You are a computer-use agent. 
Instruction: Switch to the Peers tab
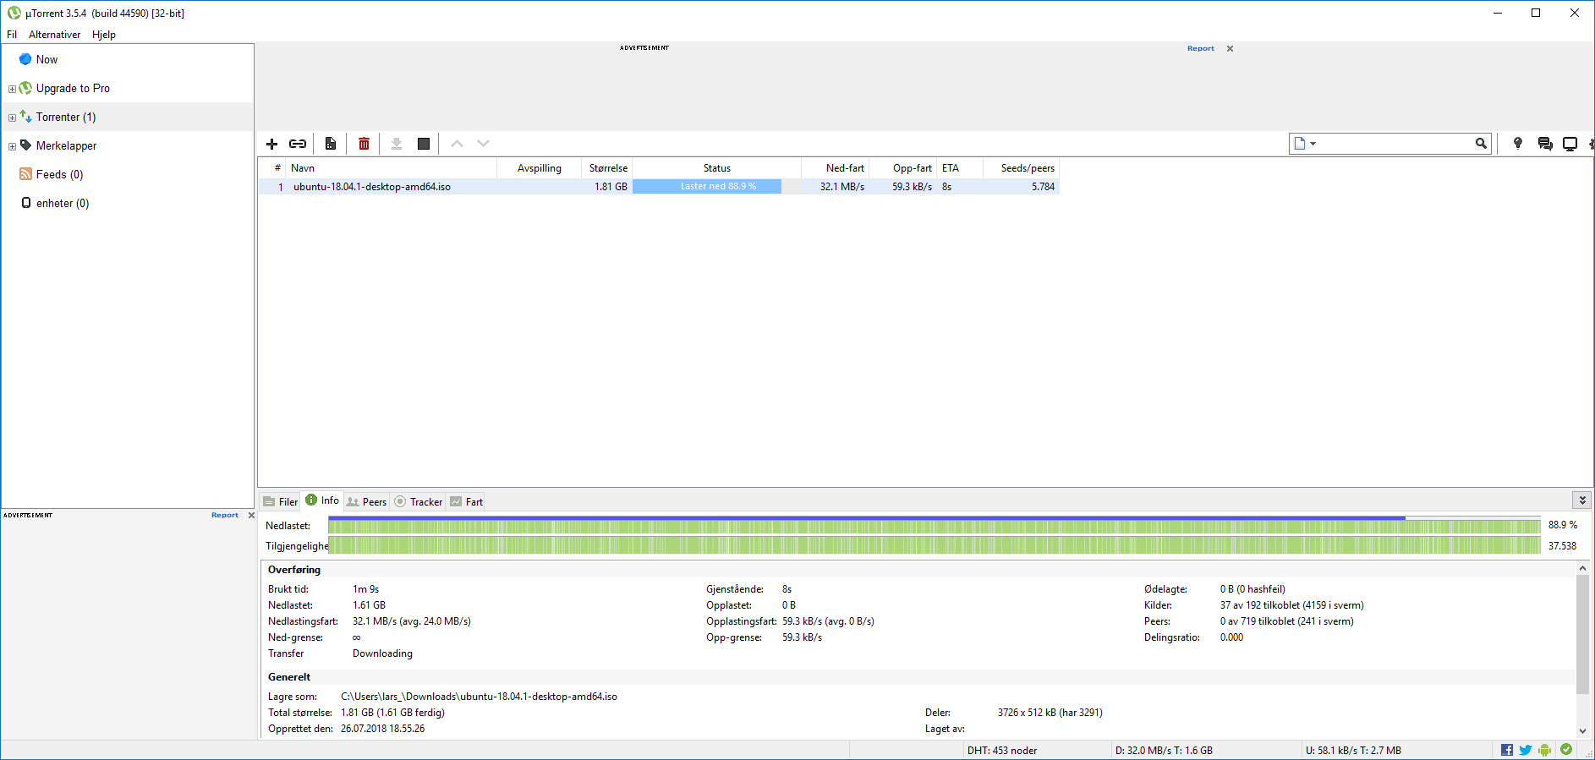click(367, 501)
